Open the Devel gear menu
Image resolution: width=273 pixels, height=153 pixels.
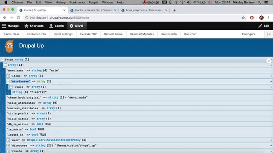(x=76, y=26)
